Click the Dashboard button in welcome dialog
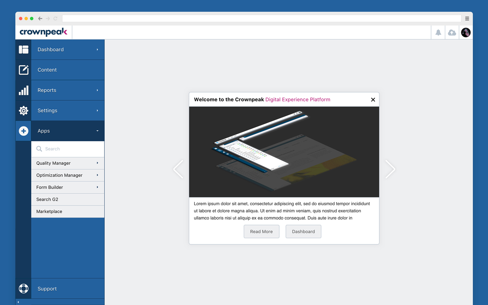 tap(303, 231)
